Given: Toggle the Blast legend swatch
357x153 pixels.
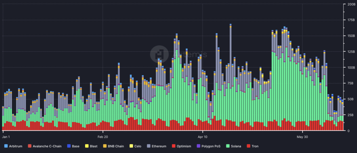Looking at the screenshot, I should pyautogui.click(x=87, y=146).
